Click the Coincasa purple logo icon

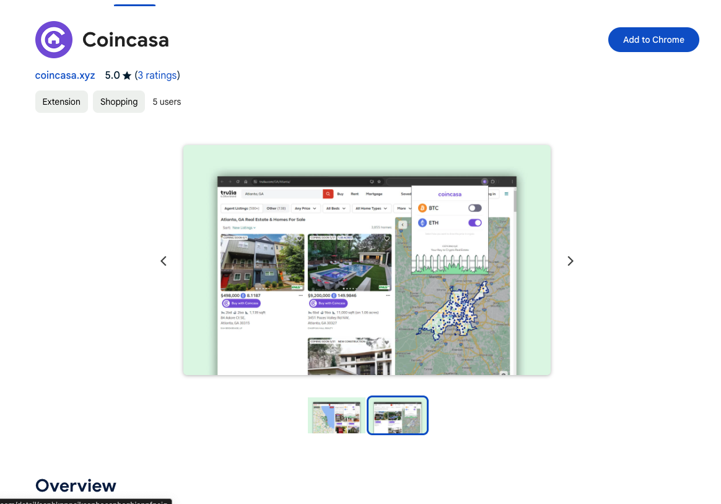[54, 40]
